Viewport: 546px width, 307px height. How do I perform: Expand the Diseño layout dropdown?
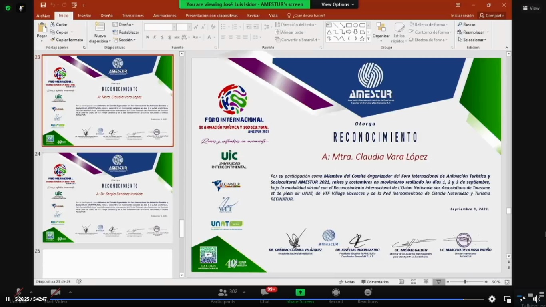tap(124, 24)
